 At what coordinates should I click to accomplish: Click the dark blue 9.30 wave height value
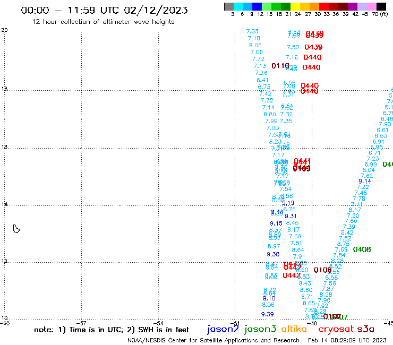tap(273, 254)
